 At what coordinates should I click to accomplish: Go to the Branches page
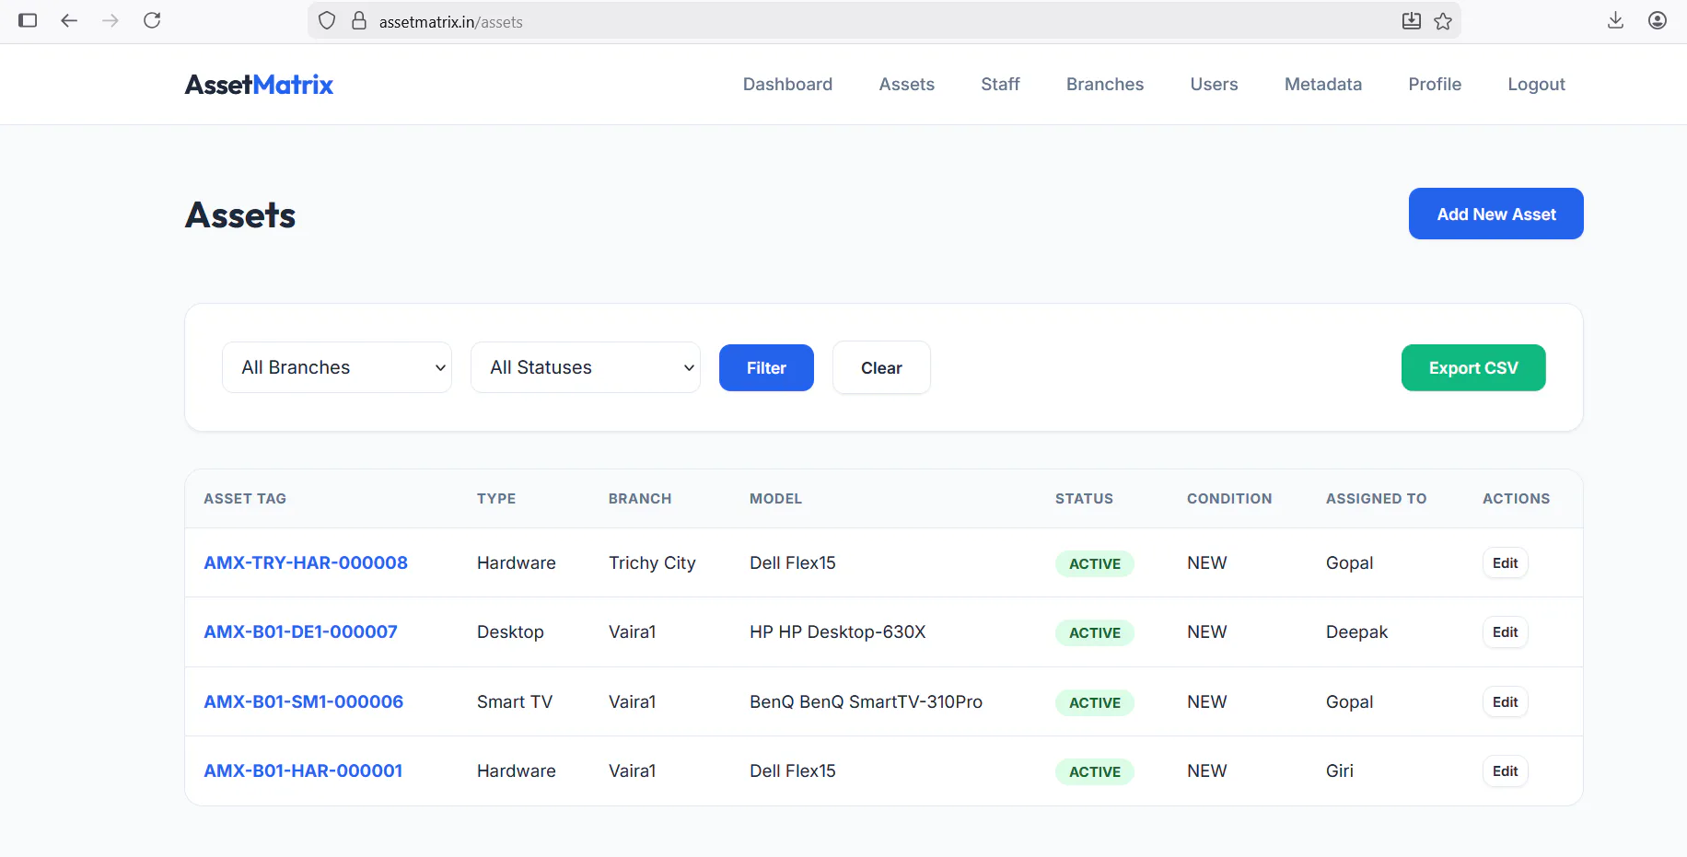click(x=1105, y=84)
